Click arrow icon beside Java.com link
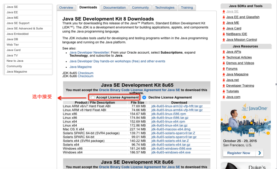 click(x=224, y=97)
